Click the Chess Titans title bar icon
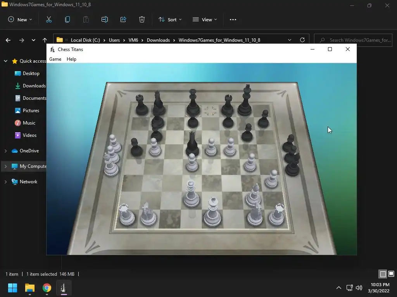Screen dimensions: 397x297 (52, 49)
